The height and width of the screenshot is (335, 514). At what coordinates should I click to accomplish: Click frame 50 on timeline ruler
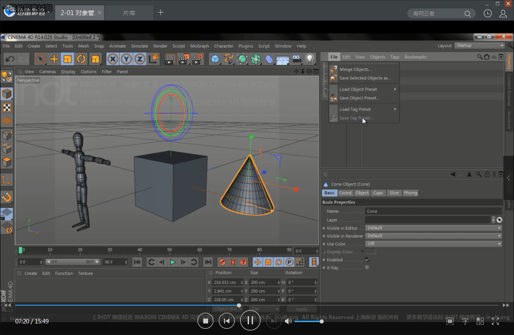pos(169,250)
